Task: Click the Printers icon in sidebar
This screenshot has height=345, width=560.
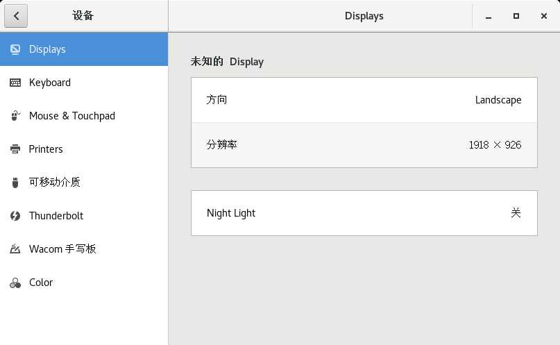Action: (x=15, y=149)
